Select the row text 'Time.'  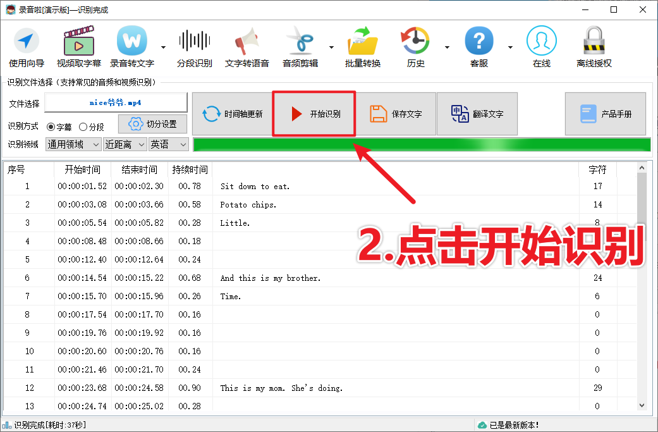coord(230,297)
